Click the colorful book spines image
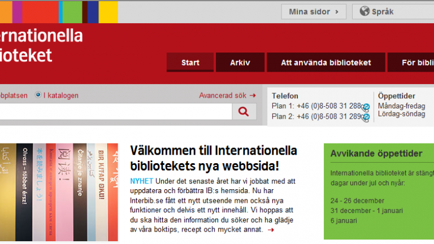434x244 pixels. (x=59, y=192)
